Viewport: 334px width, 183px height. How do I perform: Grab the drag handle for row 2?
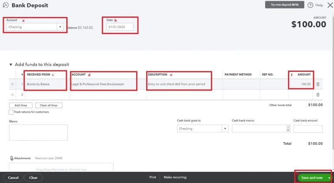[x=12, y=94]
